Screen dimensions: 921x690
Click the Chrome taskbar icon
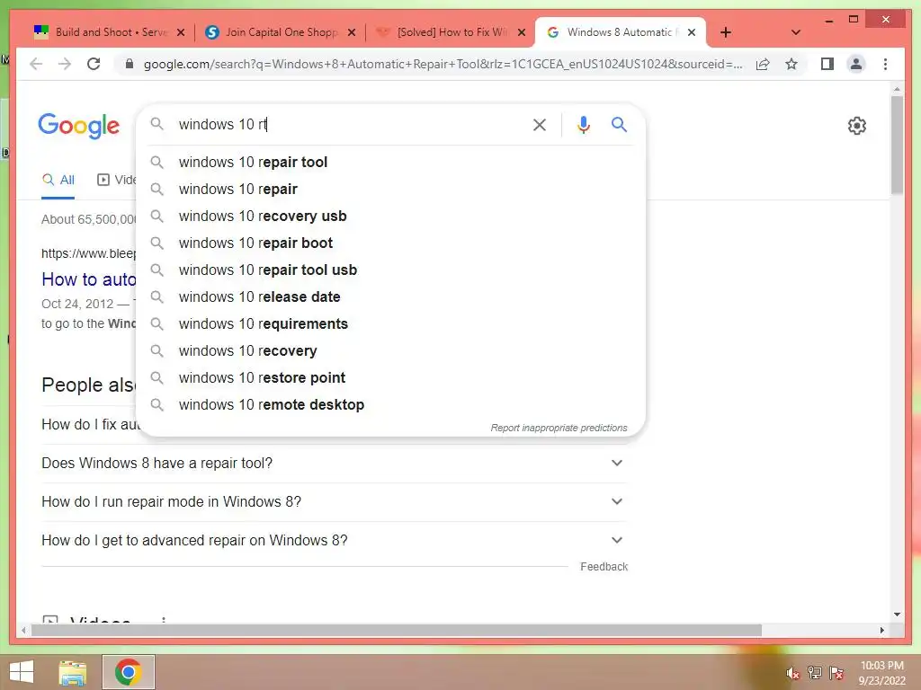pyautogui.click(x=129, y=672)
